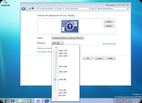Open the Display monitor dropdown
The image size is (142, 103).
(68, 38)
